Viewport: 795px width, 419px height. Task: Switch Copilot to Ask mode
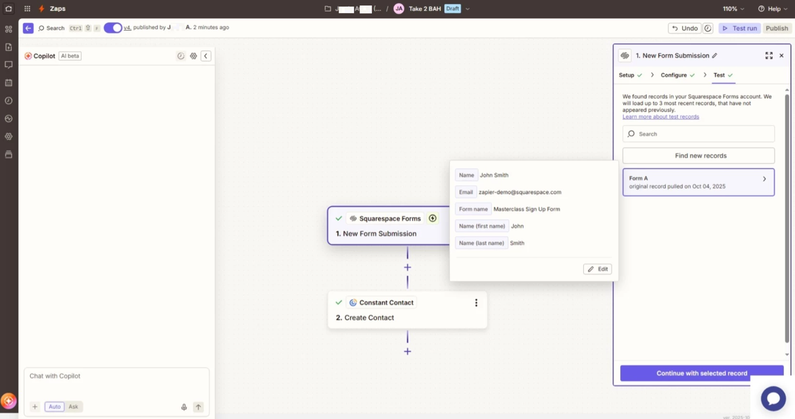pyautogui.click(x=73, y=407)
